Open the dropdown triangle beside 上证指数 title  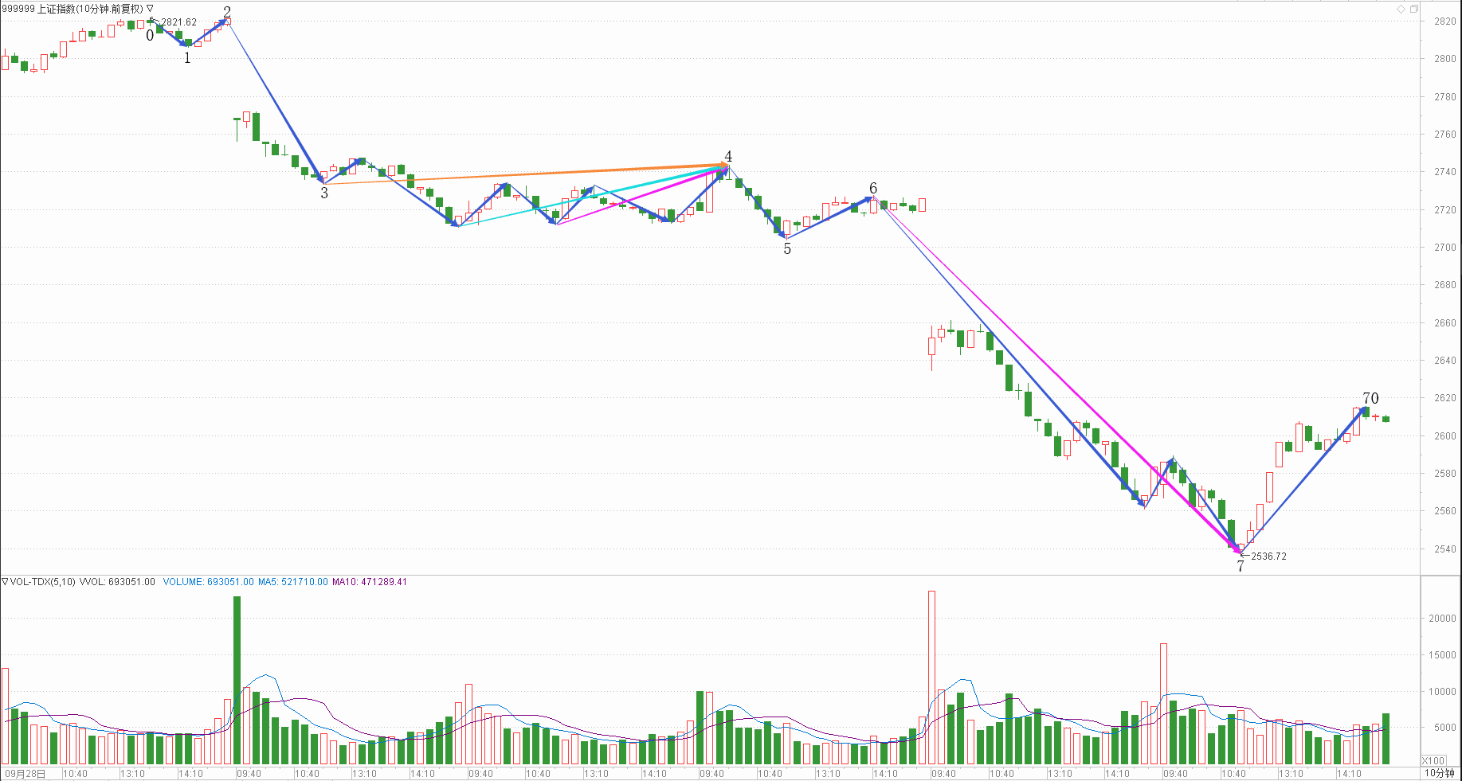coord(150,9)
